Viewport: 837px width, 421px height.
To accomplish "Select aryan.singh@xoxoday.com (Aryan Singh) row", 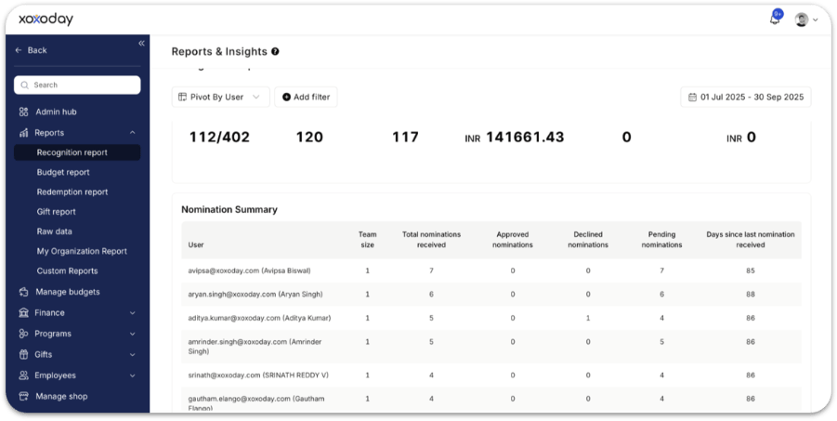I will click(x=491, y=295).
